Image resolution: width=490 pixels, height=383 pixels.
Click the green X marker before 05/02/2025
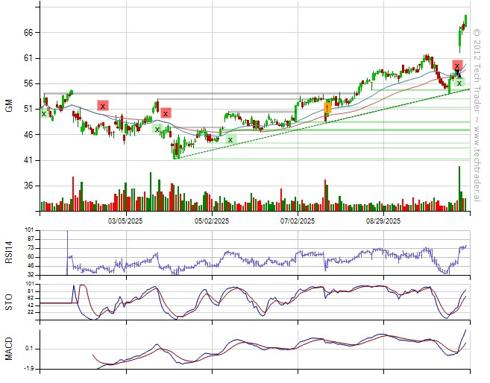[x=230, y=139]
